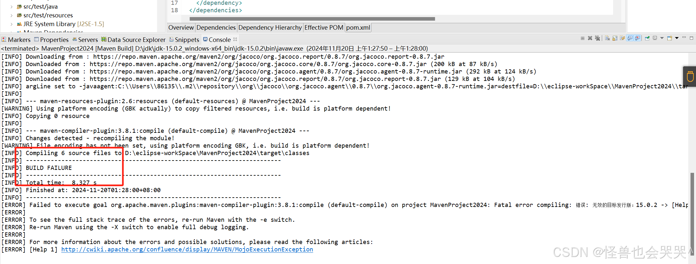The image size is (696, 264).
Task: Maximize the Console view
Action: click(691, 38)
